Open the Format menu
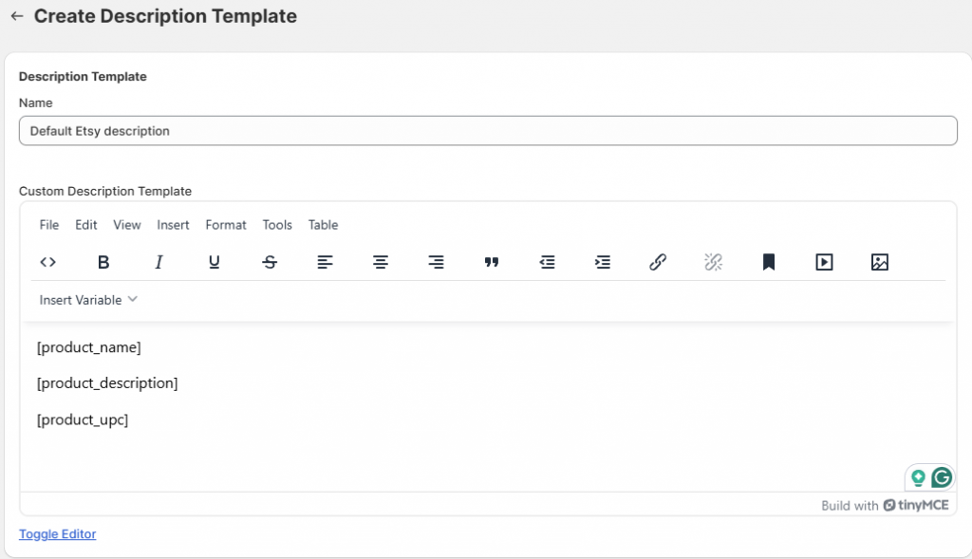 [226, 225]
